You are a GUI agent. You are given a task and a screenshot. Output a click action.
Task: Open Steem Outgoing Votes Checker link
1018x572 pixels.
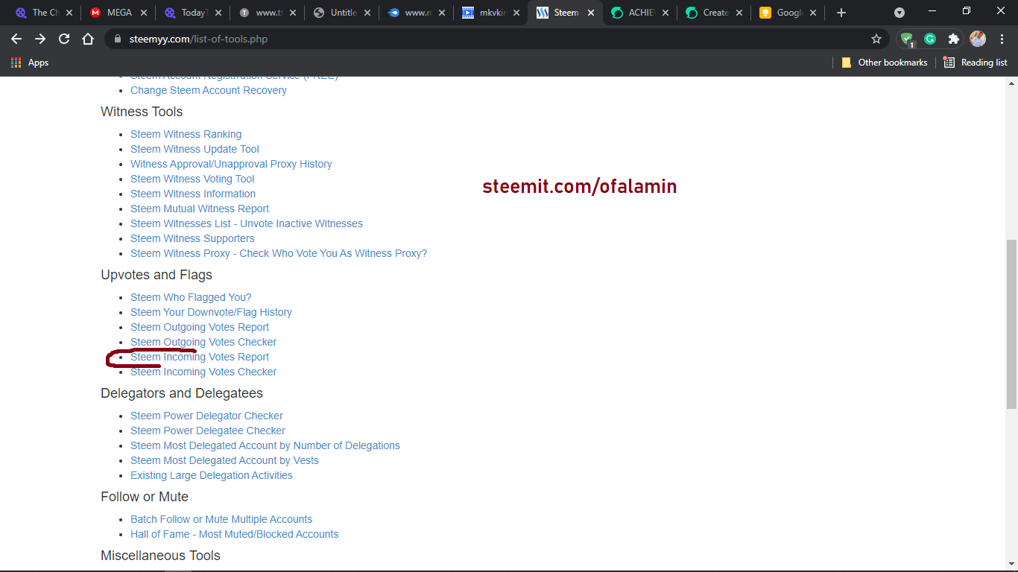click(203, 342)
